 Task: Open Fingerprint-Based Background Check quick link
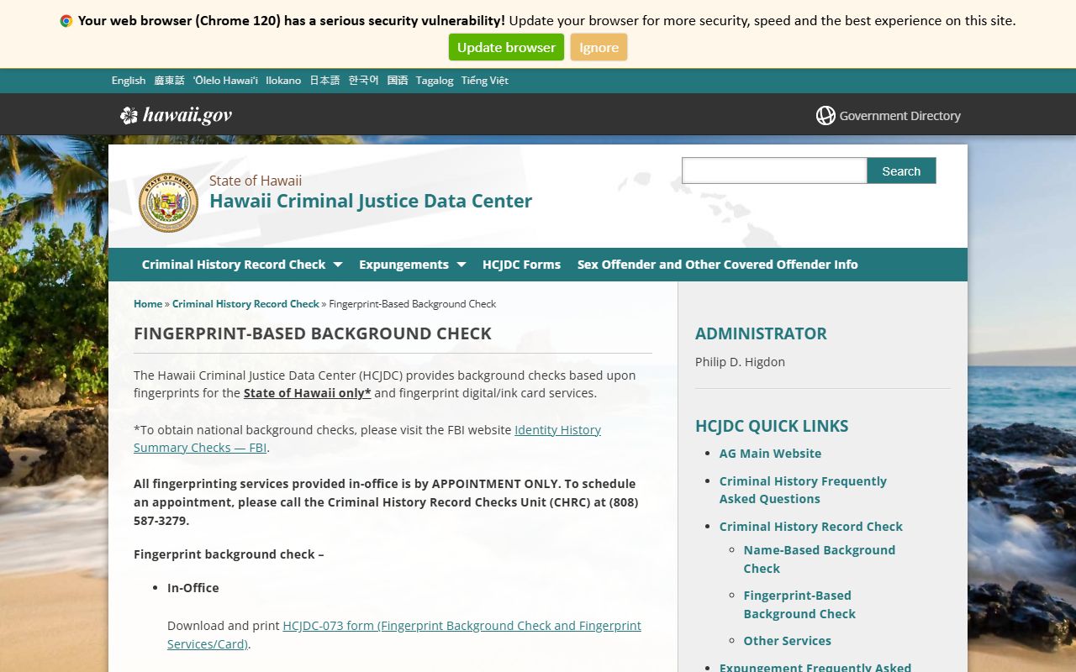pyautogui.click(x=799, y=605)
